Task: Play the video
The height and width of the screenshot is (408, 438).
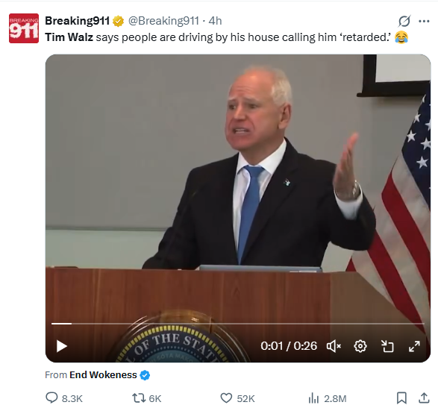Action: (x=62, y=346)
